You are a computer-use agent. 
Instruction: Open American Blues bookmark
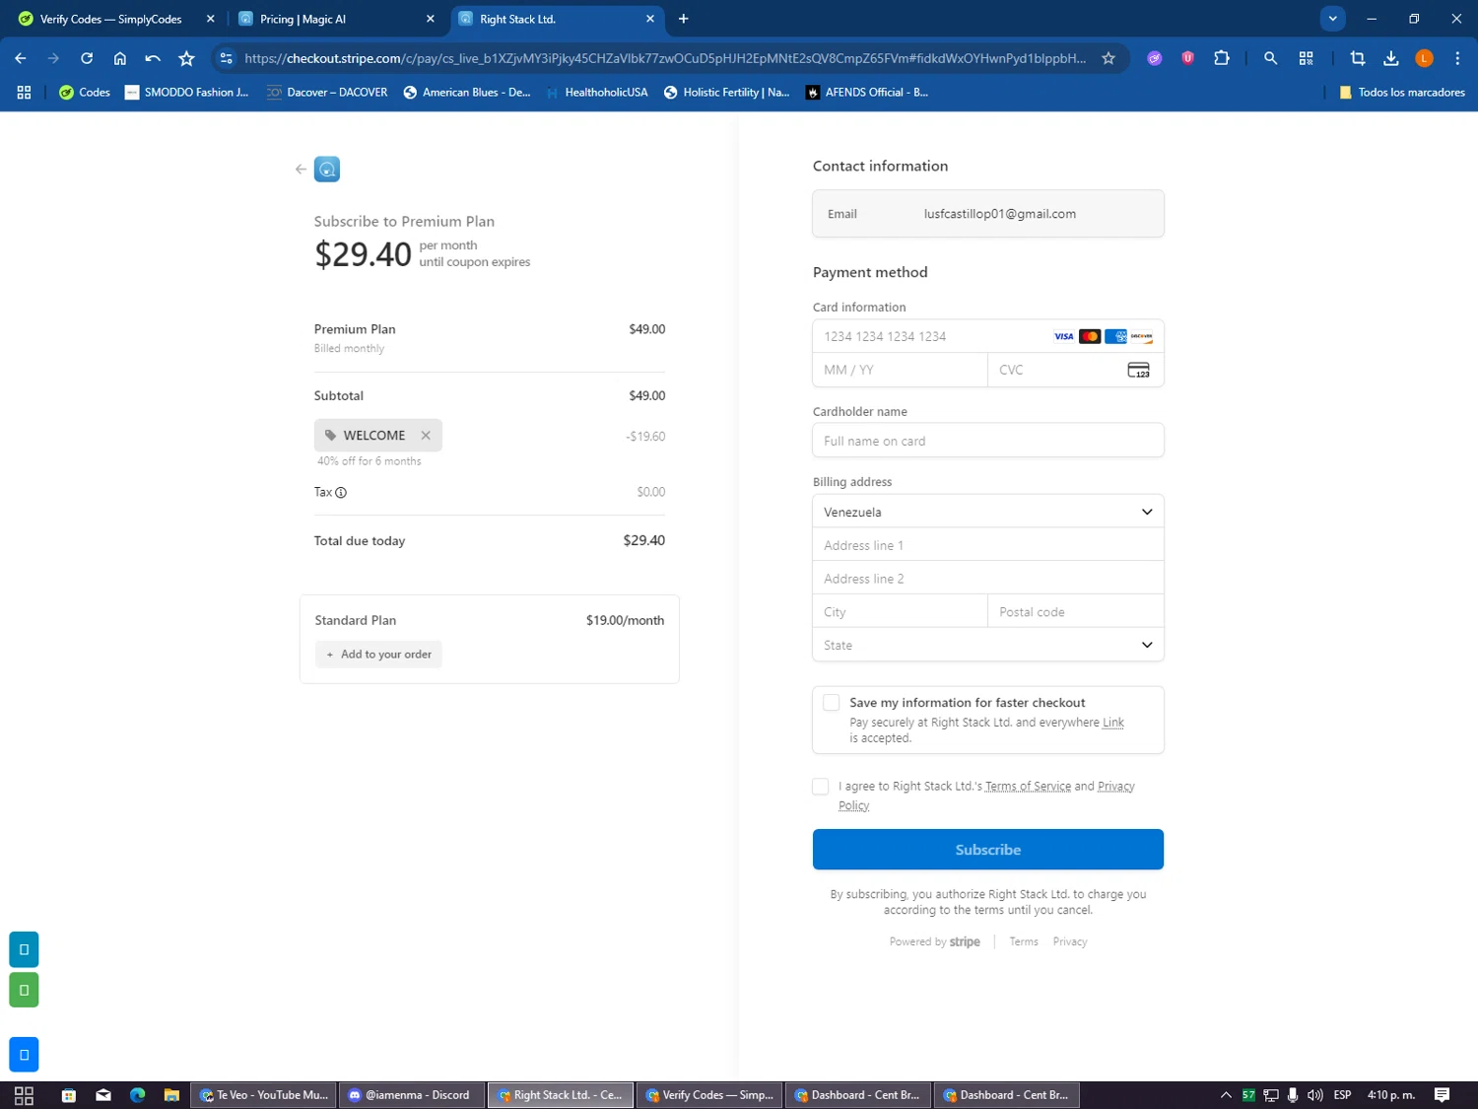click(467, 92)
